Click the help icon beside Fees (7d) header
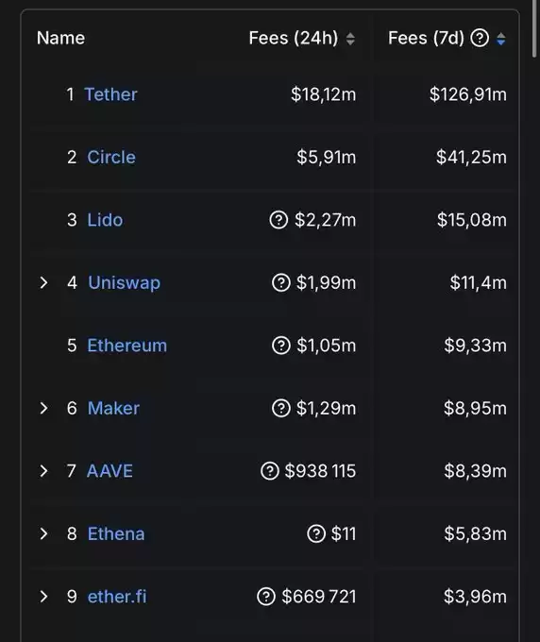540x642 pixels. pos(480,39)
